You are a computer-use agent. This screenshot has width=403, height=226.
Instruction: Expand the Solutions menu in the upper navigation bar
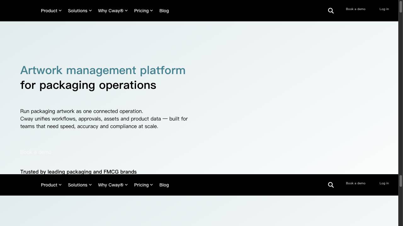click(x=80, y=11)
